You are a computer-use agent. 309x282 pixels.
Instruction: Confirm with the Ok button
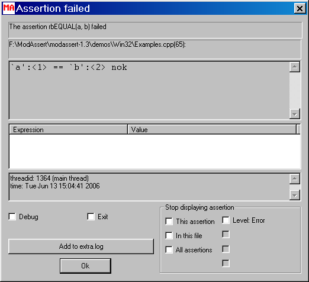[x=85, y=266]
